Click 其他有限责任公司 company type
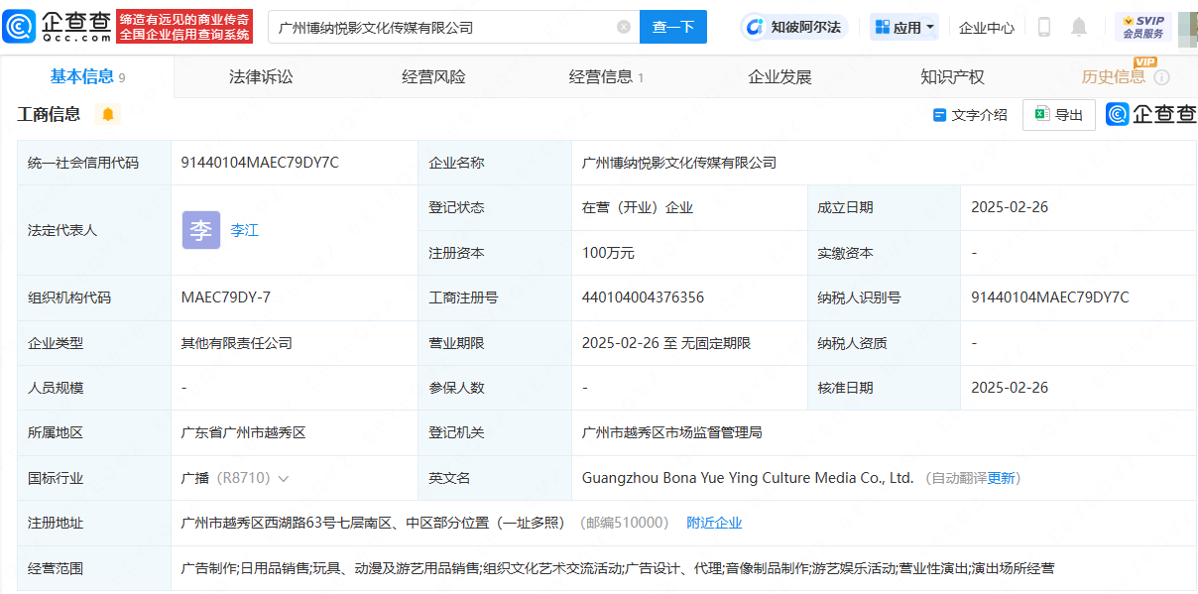 point(236,343)
